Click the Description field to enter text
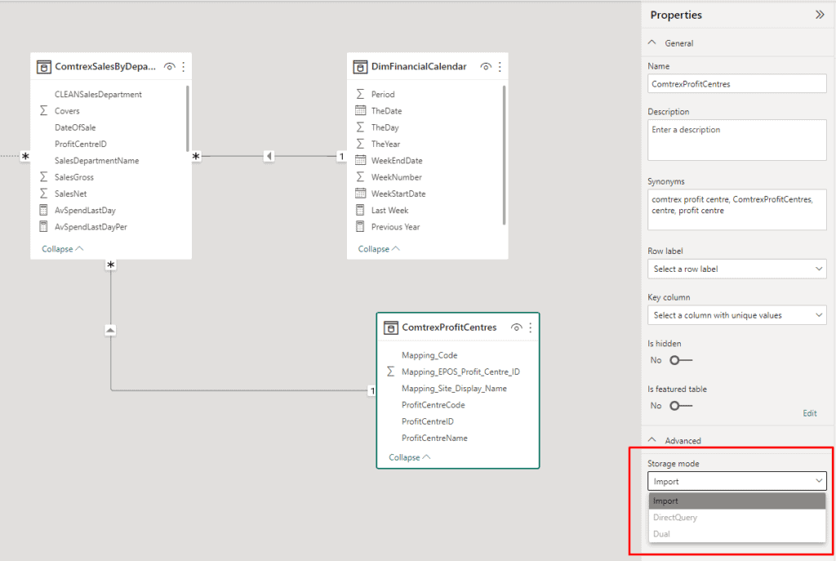This screenshot has height=561, width=836. [736, 139]
